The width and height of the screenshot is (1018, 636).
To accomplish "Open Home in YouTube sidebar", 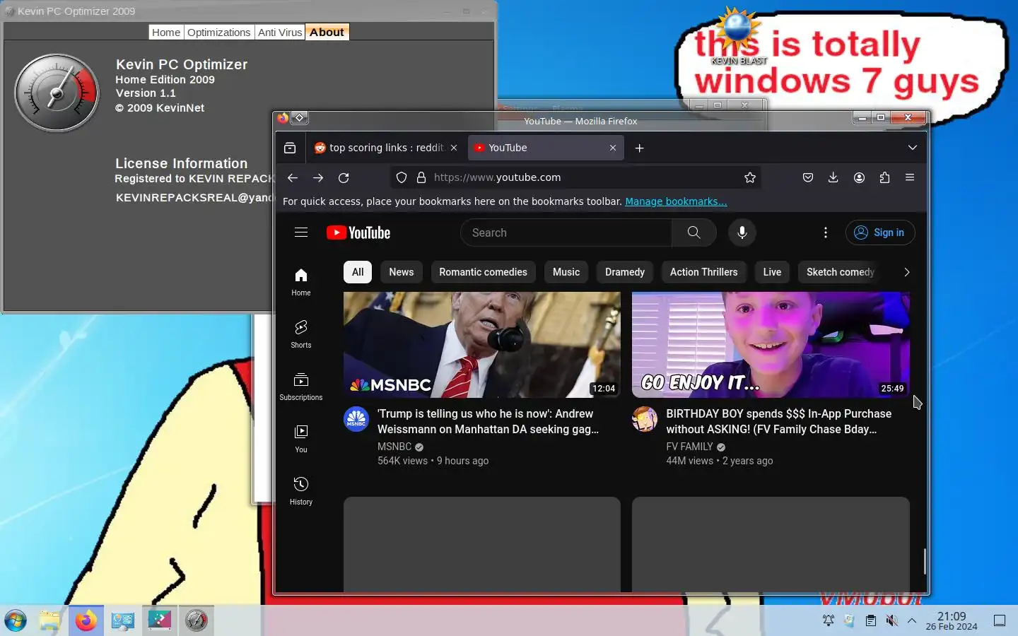I will [x=301, y=282].
